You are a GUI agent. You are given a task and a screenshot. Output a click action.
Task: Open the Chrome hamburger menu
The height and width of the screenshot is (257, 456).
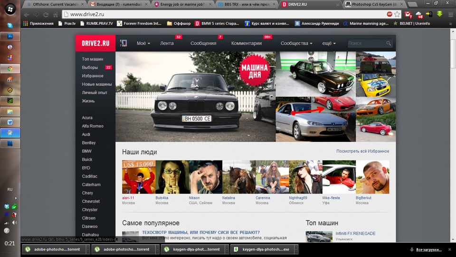click(450, 14)
